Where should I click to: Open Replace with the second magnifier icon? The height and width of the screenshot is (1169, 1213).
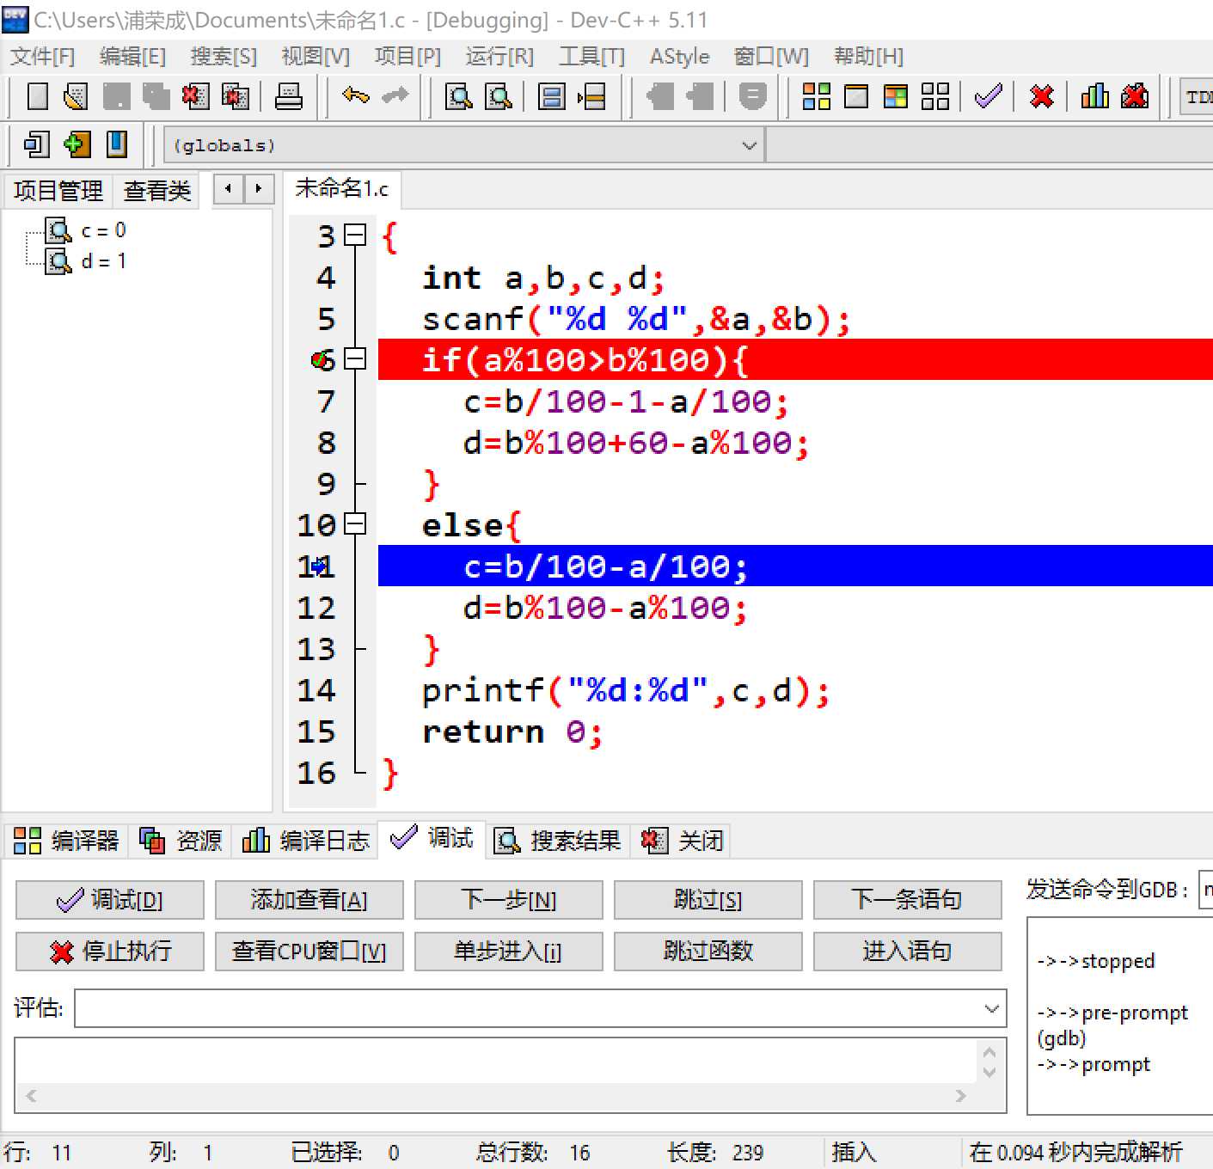pyautogui.click(x=499, y=96)
